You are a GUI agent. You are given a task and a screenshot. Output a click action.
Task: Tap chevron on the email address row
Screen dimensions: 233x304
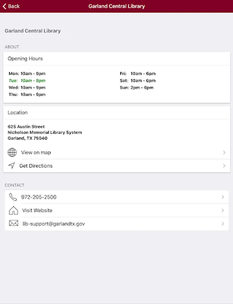pos(223,224)
